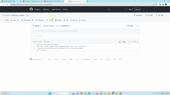
Task: Click the Windows Start button on taskbar
Action: point(50,93)
